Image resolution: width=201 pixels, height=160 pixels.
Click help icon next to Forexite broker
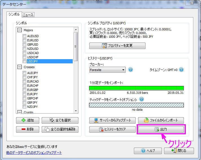pyautogui.click(x=130, y=70)
